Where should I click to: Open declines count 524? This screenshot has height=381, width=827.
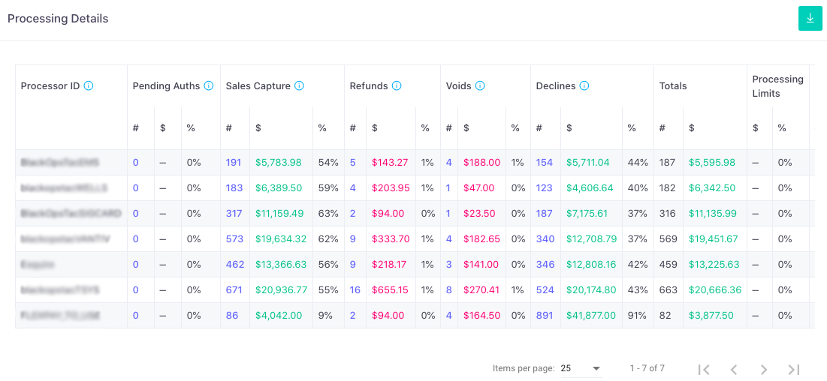click(x=545, y=289)
